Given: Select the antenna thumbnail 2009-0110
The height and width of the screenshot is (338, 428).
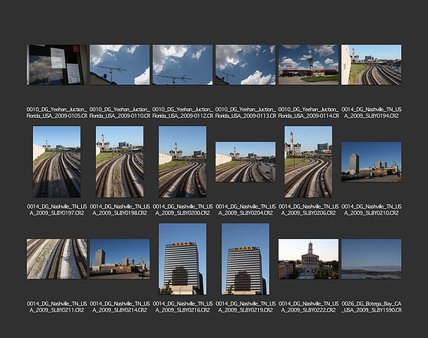Looking at the screenshot, I should (x=120, y=65).
